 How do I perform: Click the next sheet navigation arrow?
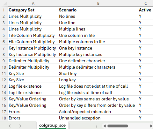coord(20,126)
